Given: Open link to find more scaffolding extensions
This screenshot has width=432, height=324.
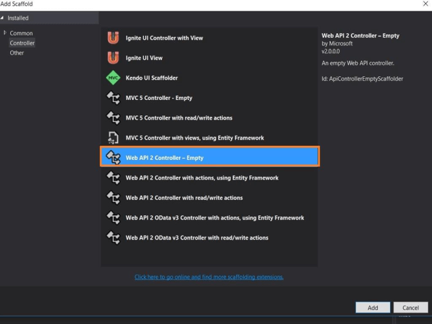Looking at the screenshot, I should tap(209, 277).
